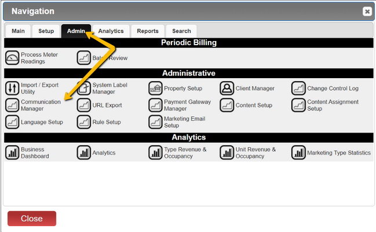Dismiss the Navigation dialog with X
The image size is (376, 232).
click(367, 11)
